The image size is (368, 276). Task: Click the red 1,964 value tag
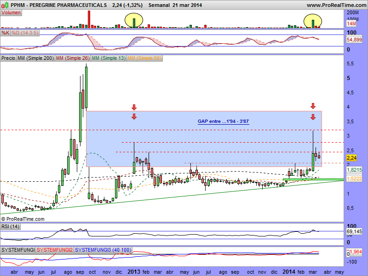356,252
